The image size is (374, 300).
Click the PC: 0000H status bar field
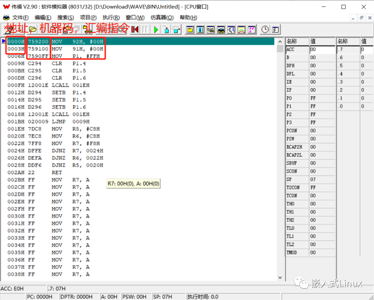(x=42, y=297)
